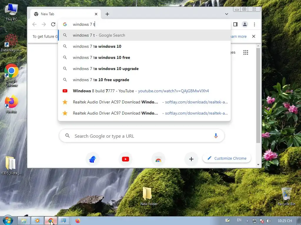Open the Google apps grid

(246, 52)
